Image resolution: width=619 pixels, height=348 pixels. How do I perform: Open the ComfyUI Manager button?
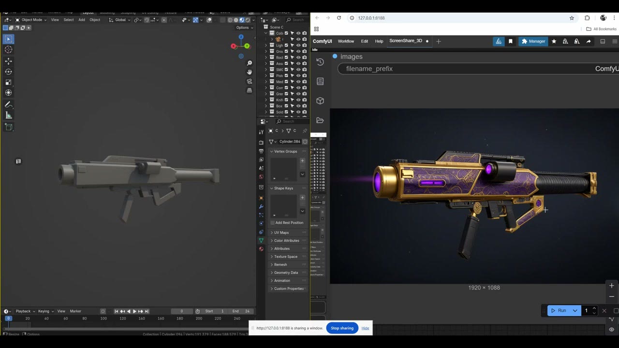tap(533, 42)
